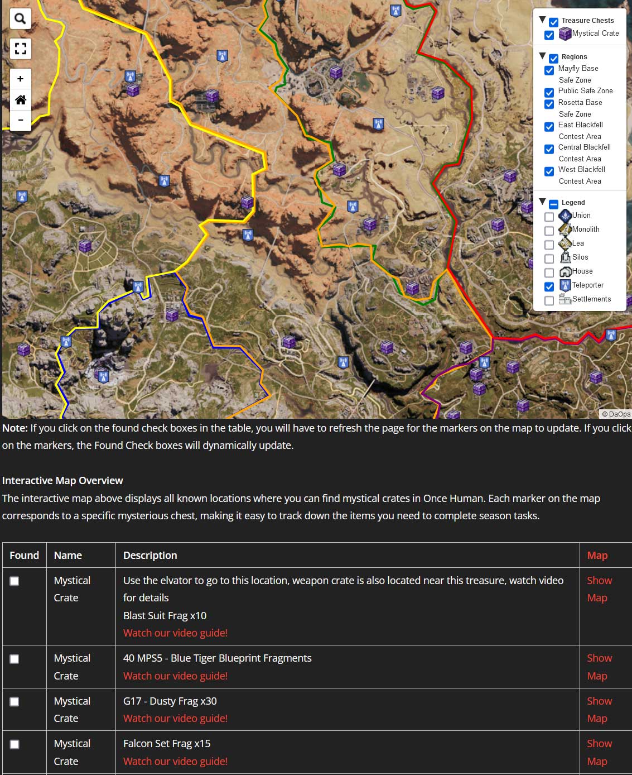This screenshot has height=775, width=632.
Task: Enable the Settlements markers checkbox
Action: tap(549, 300)
